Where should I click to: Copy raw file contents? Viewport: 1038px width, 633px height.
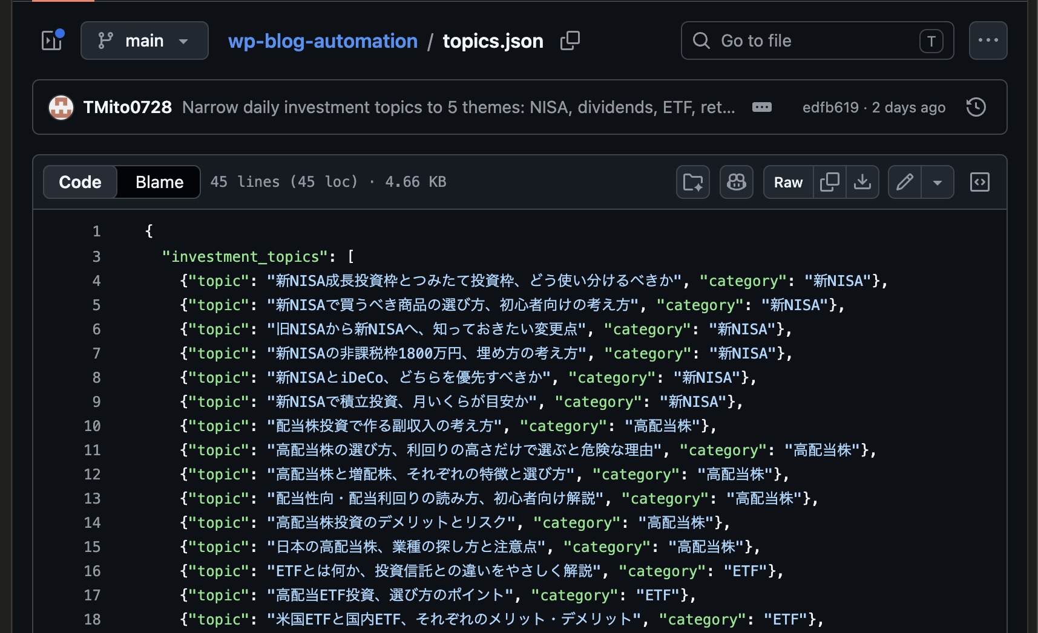829,182
